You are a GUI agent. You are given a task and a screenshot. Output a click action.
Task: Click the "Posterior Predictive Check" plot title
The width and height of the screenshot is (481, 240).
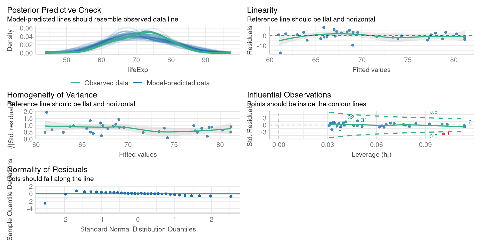coord(54,10)
